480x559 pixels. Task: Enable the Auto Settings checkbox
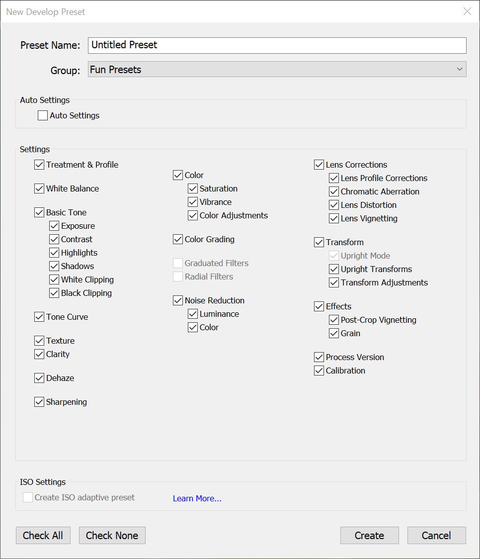coord(42,115)
